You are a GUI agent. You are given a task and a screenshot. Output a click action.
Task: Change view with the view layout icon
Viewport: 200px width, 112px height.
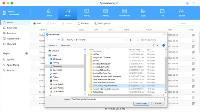click(154, 45)
